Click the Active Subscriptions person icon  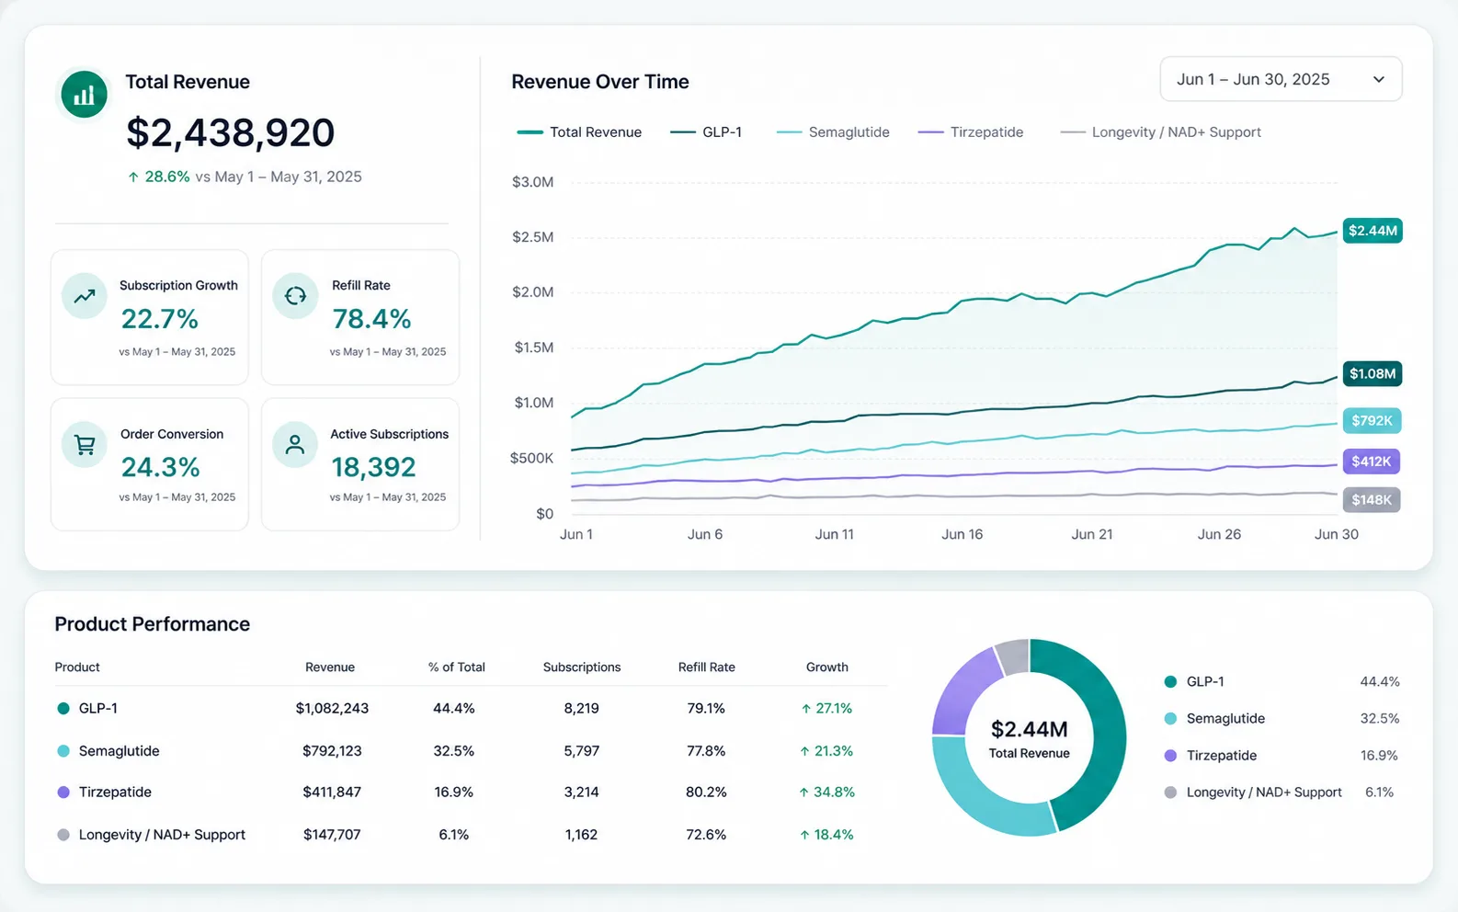click(x=295, y=445)
